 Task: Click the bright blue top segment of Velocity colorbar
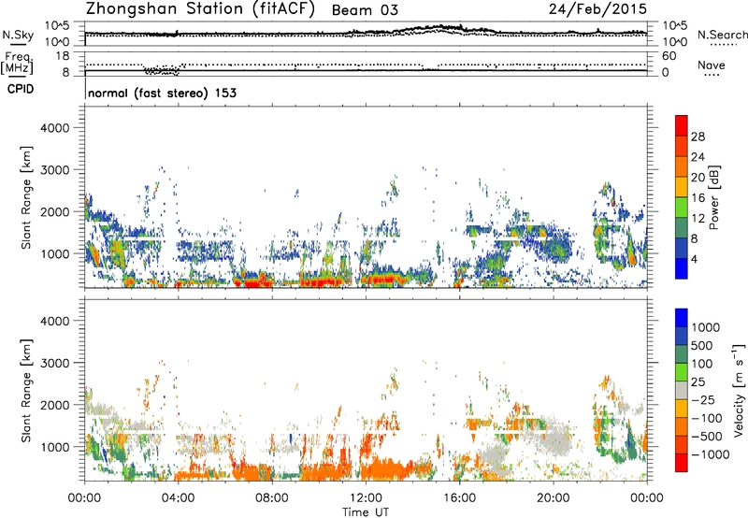(x=682, y=318)
